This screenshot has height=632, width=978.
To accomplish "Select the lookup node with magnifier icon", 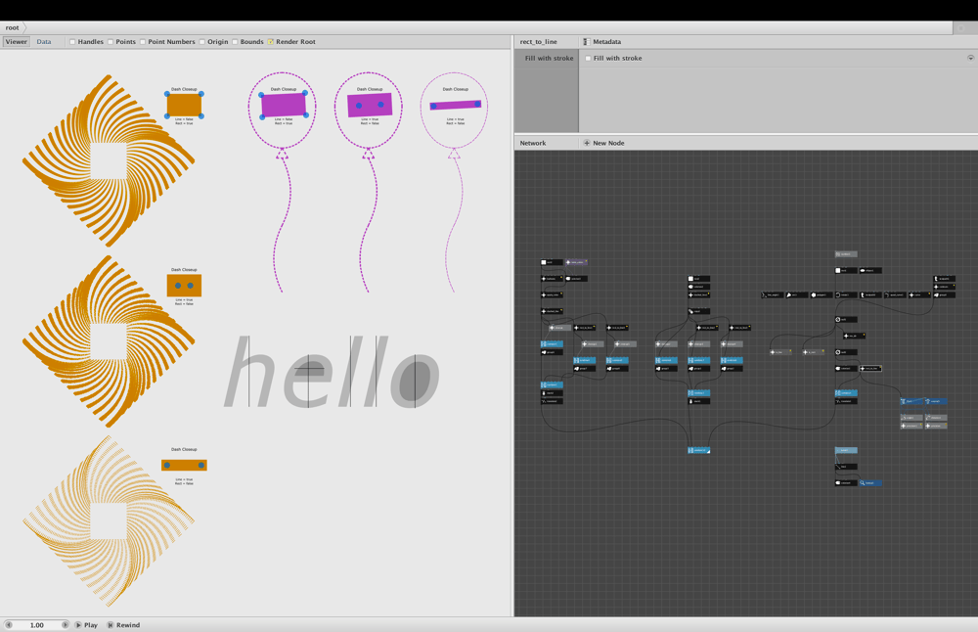I will coord(870,483).
